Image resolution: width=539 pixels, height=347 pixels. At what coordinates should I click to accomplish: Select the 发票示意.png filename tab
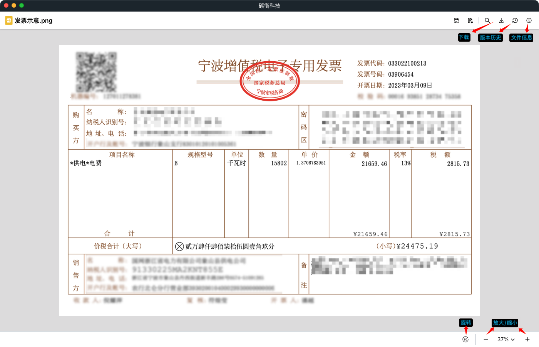(x=34, y=20)
